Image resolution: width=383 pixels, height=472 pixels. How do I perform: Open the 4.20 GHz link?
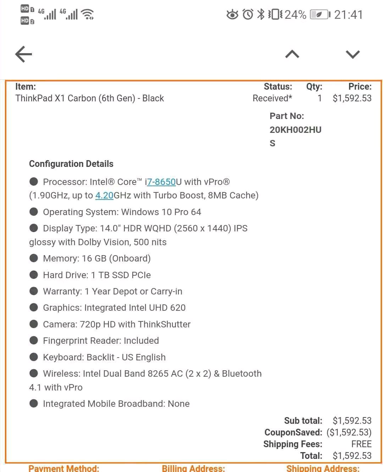104,195
